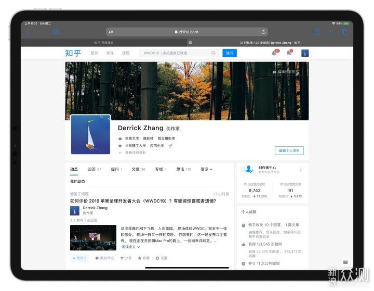374x291 pixels.
Task: Click 知乎收录 10 个回答、1 篇文章
Action: click(x=274, y=225)
